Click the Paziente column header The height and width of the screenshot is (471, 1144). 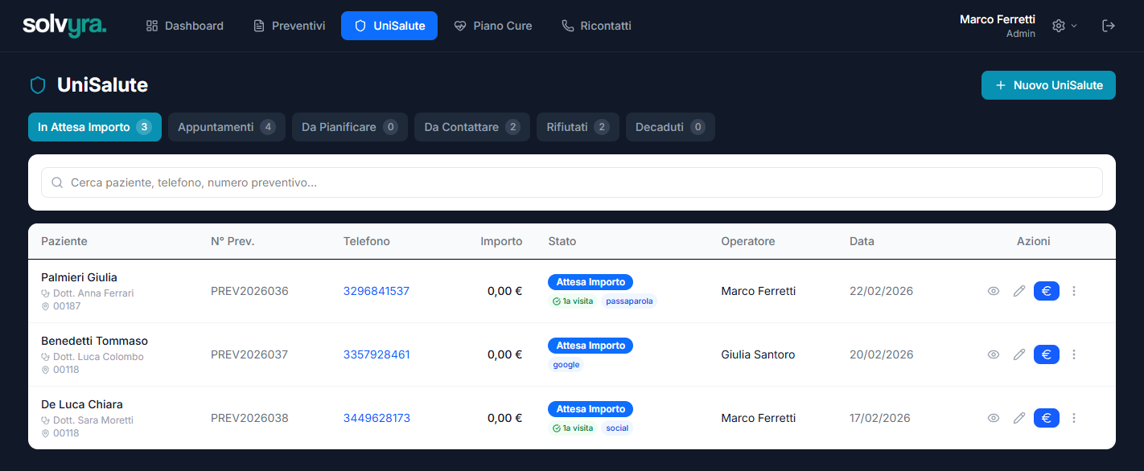[64, 241]
